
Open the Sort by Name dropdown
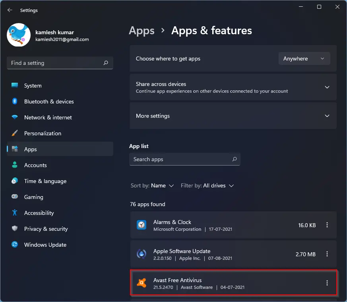coord(152,185)
